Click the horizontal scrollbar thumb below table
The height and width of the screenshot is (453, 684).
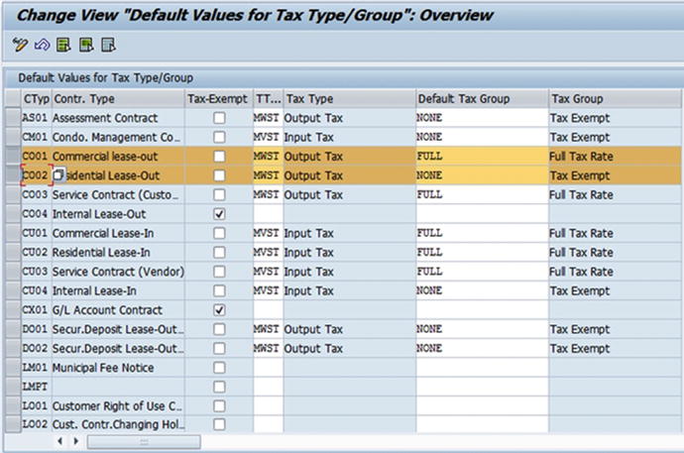point(144,441)
